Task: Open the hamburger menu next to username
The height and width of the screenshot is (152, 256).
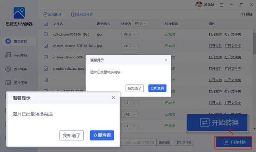Action: [222, 5]
